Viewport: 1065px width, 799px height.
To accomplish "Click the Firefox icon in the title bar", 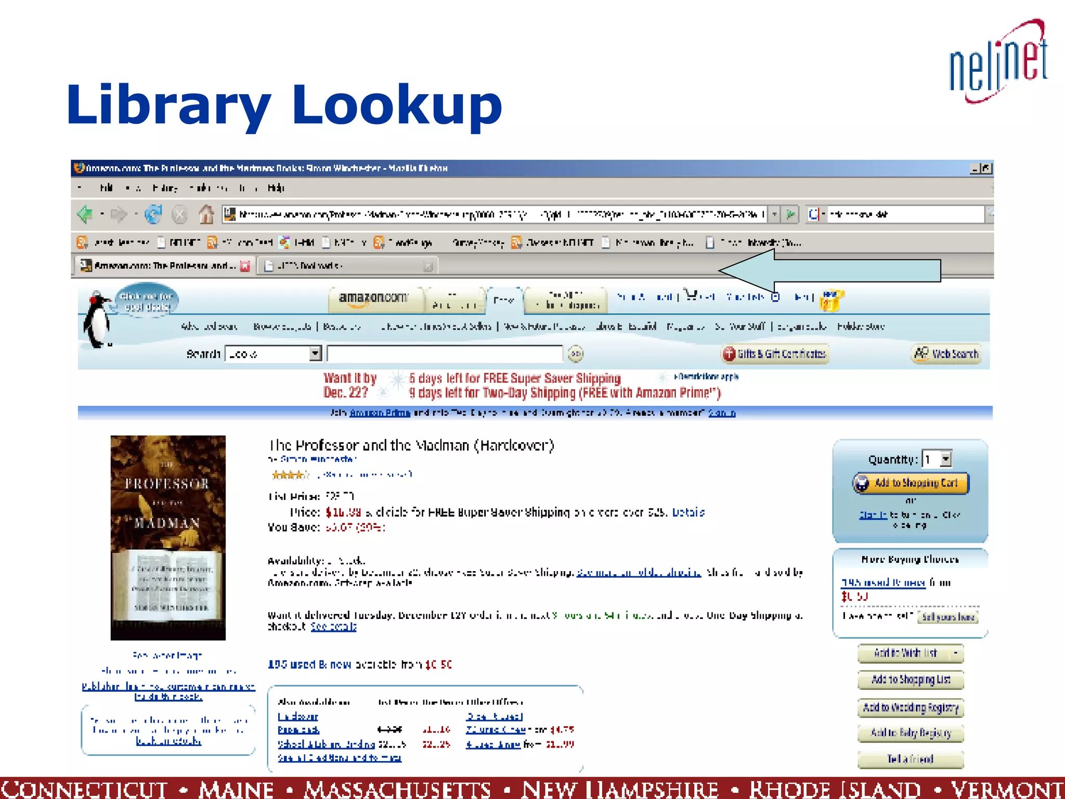I will pos(79,168).
